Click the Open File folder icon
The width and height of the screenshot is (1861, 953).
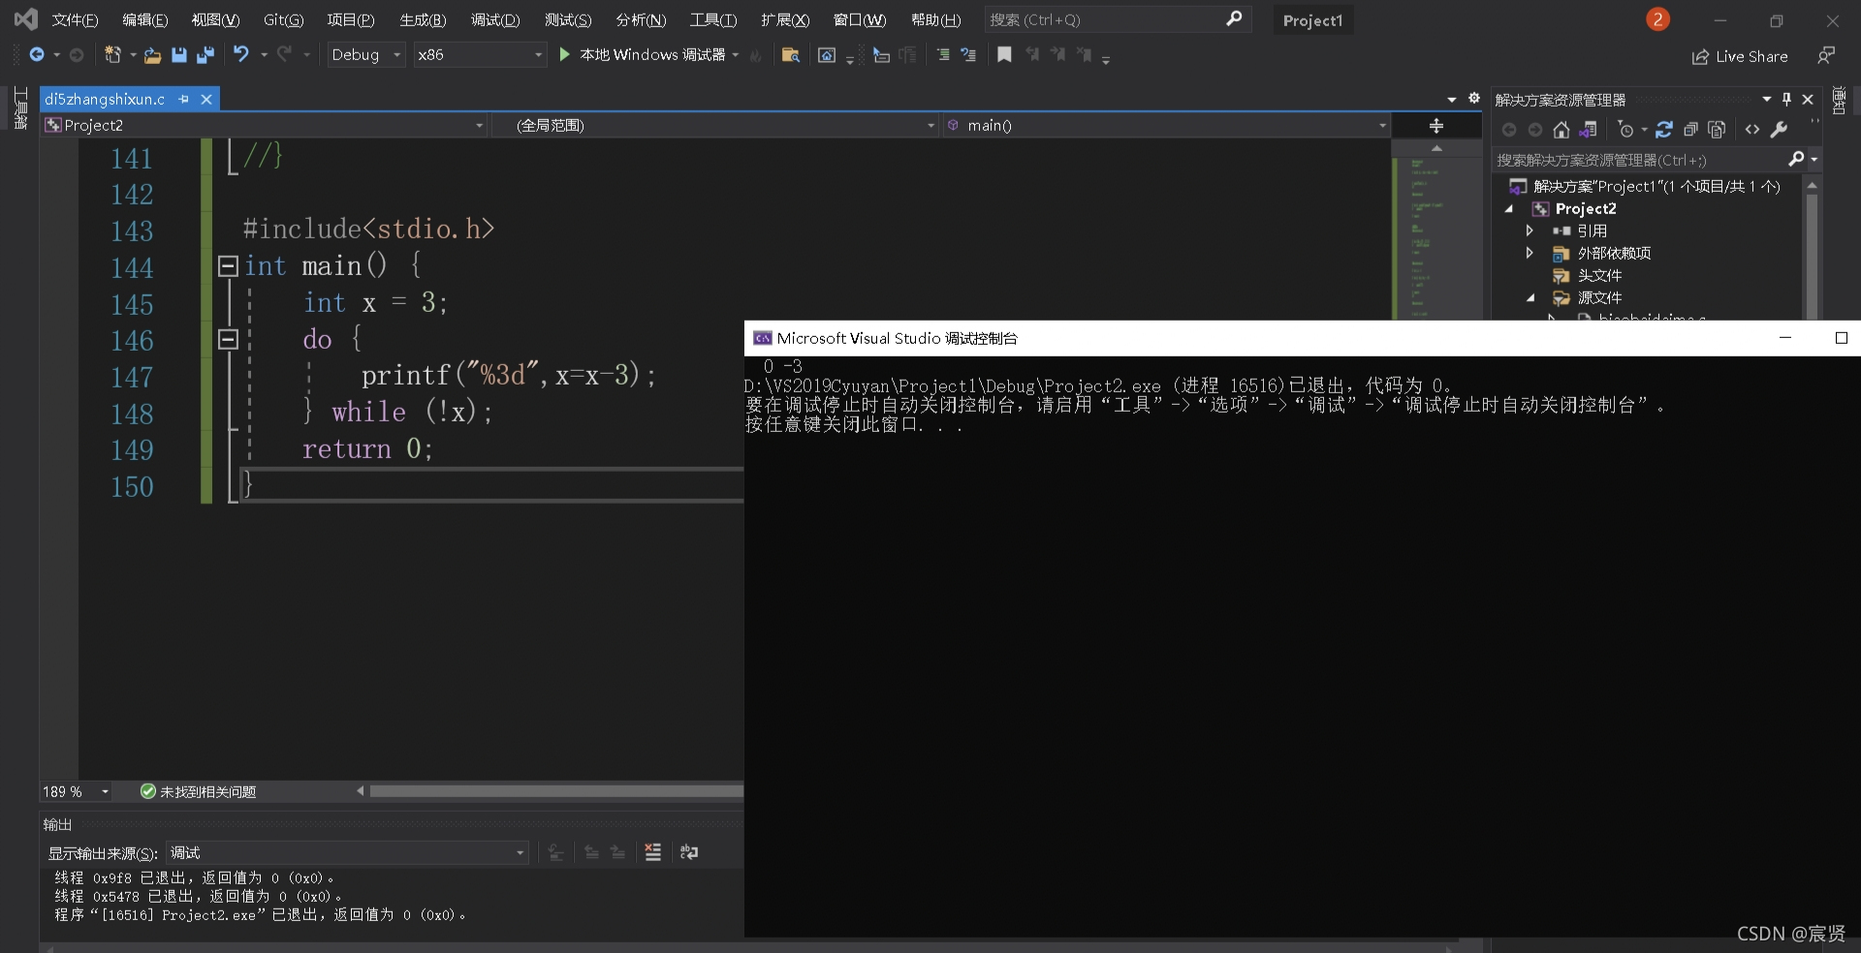(152, 55)
